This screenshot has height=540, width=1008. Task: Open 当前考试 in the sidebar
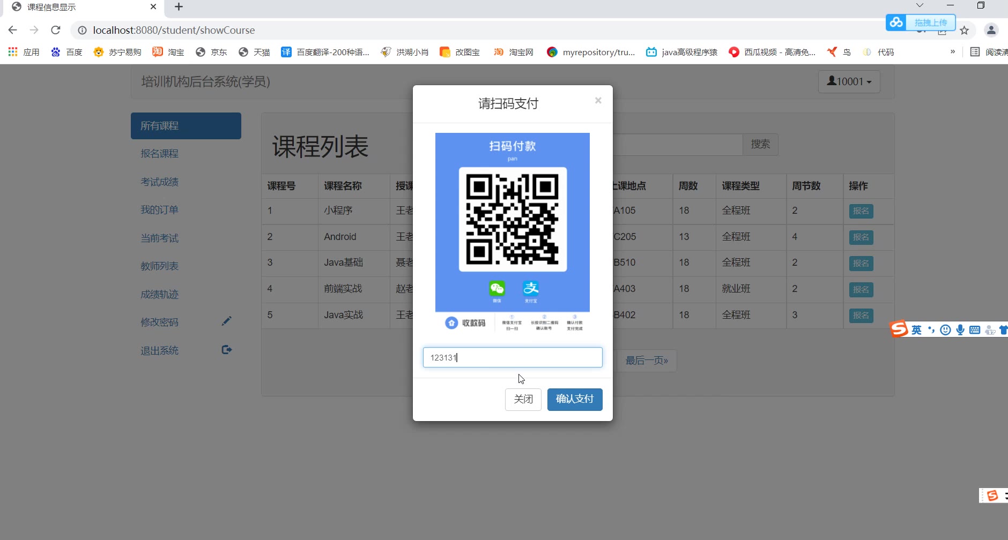(160, 238)
